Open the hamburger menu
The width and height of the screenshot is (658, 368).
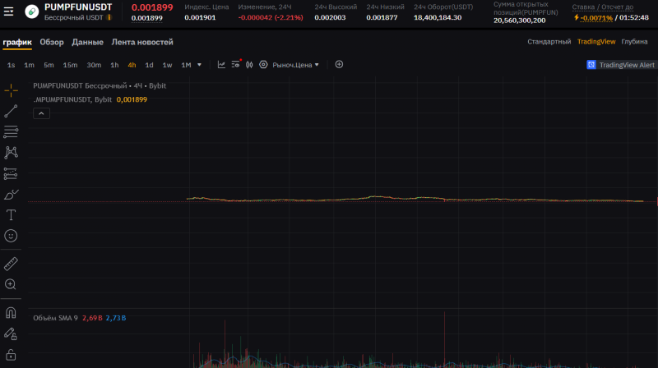coord(8,11)
